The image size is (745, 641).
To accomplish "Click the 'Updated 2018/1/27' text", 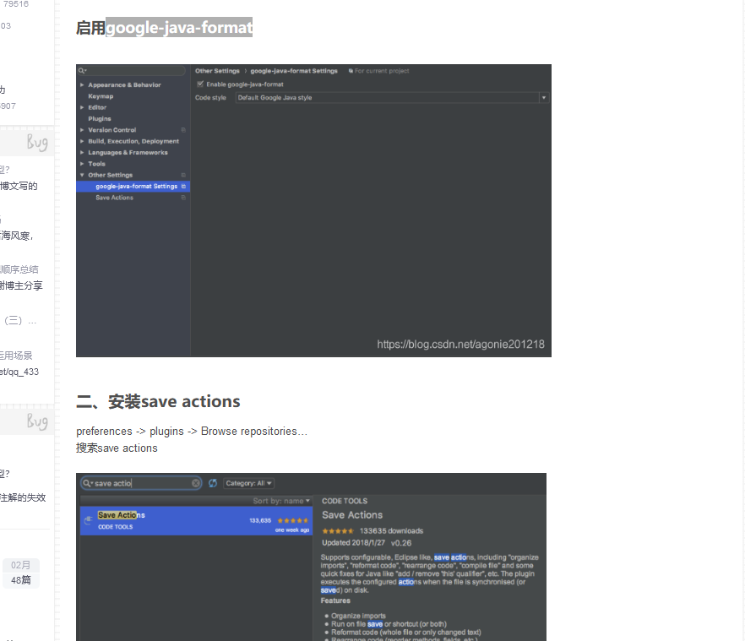I will 353,543.
